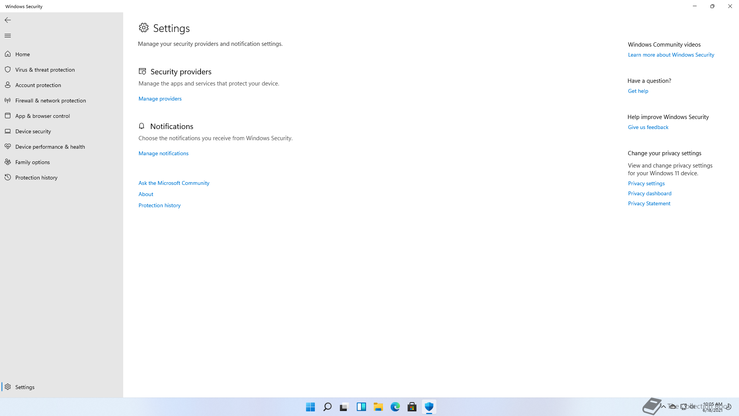Screen dimensions: 739x416
Task: Open App & browser control
Action: click(x=62, y=116)
